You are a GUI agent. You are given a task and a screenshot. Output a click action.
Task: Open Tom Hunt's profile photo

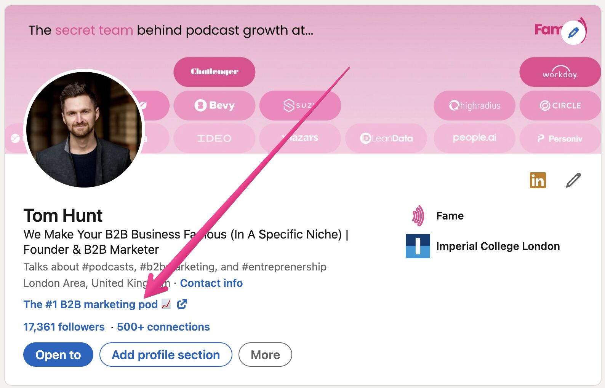coord(84,129)
